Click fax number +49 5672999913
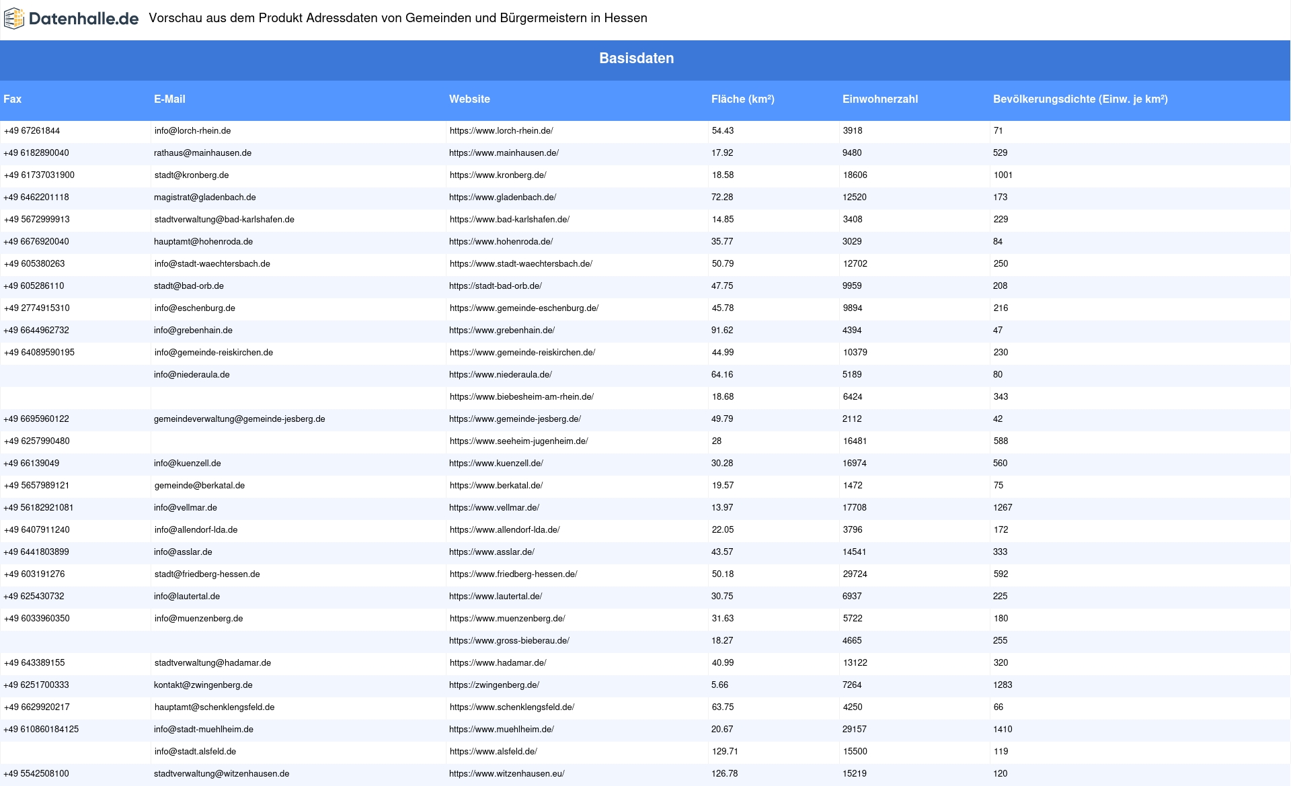Viewport: 1291px width, 786px height. click(x=37, y=220)
